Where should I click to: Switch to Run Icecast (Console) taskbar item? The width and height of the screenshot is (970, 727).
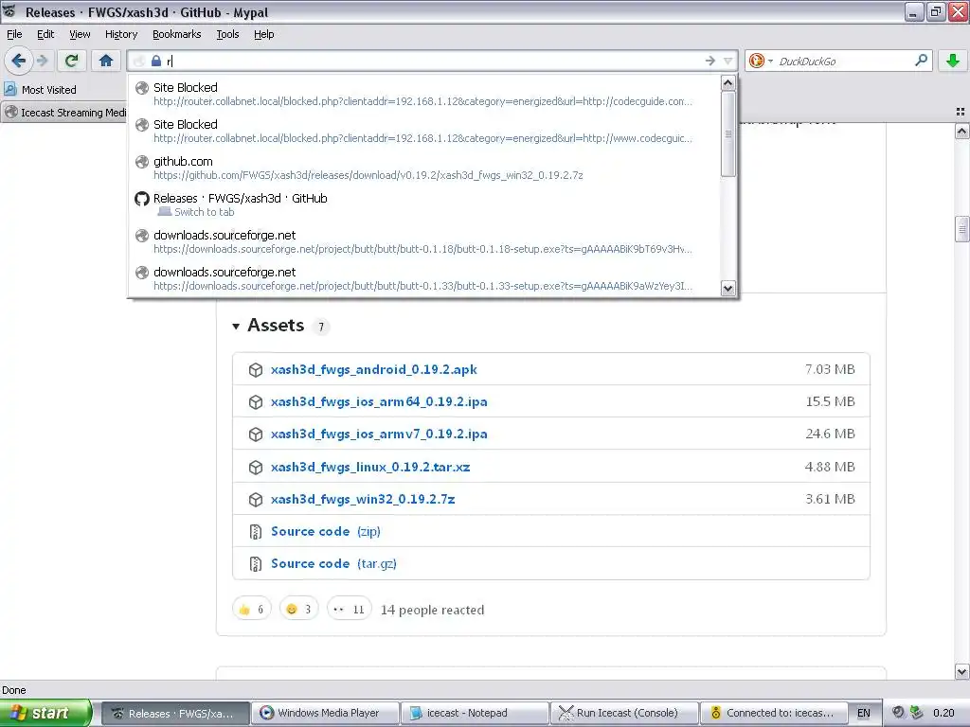click(x=624, y=713)
